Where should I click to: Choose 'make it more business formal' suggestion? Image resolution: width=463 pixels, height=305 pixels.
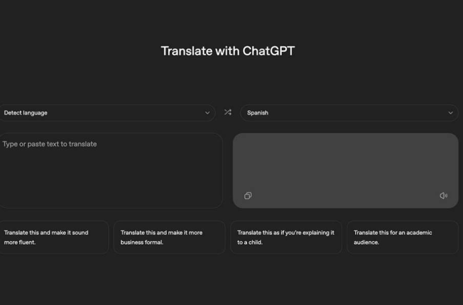click(x=170, y=237)
